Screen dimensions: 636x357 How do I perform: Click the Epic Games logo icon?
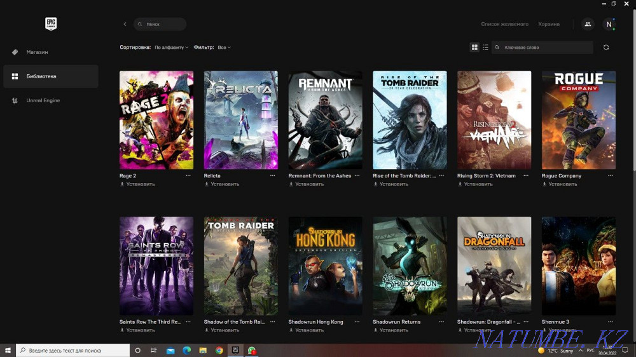click(51, 24)
